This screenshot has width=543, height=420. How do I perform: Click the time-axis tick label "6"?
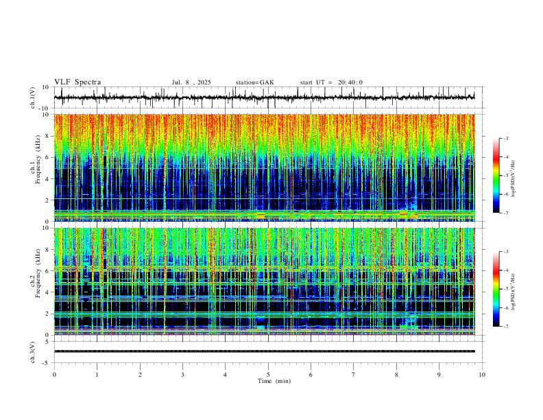tap(311, 375)
